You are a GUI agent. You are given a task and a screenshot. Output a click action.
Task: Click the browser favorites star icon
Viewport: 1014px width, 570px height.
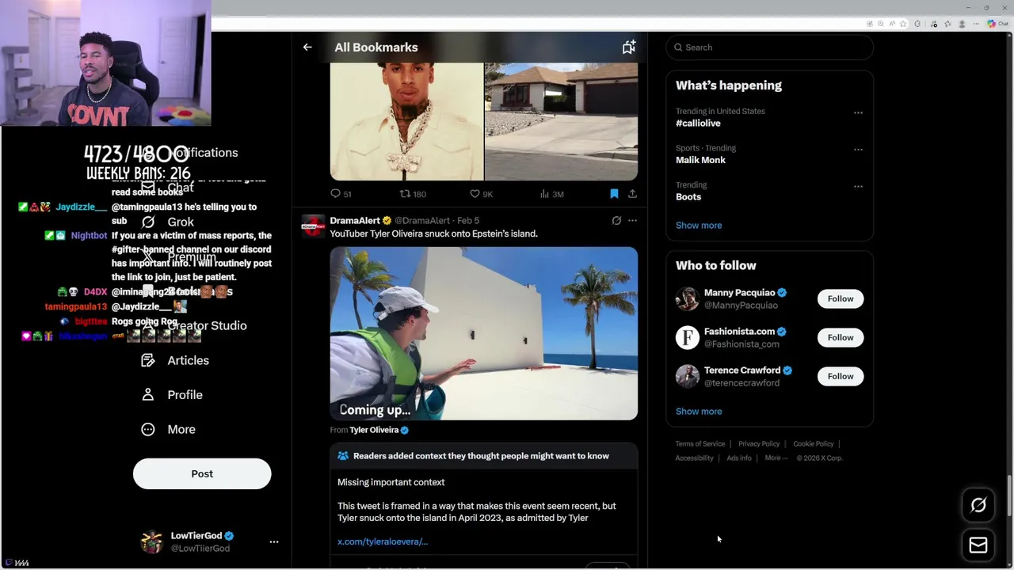click(903, 24)
